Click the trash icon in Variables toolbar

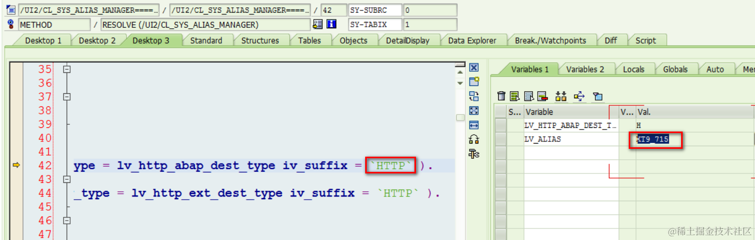pos(501,96)
